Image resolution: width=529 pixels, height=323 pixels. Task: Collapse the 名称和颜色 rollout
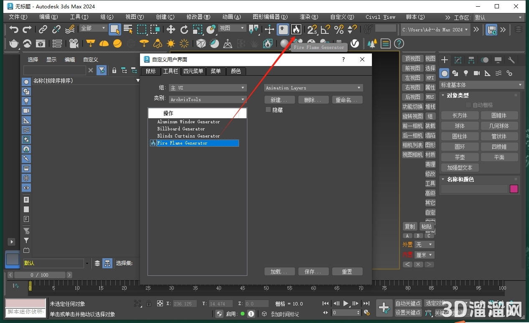[460, 179]
